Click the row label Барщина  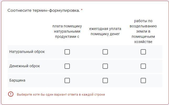pyautogui.click(x=17, y=80)
